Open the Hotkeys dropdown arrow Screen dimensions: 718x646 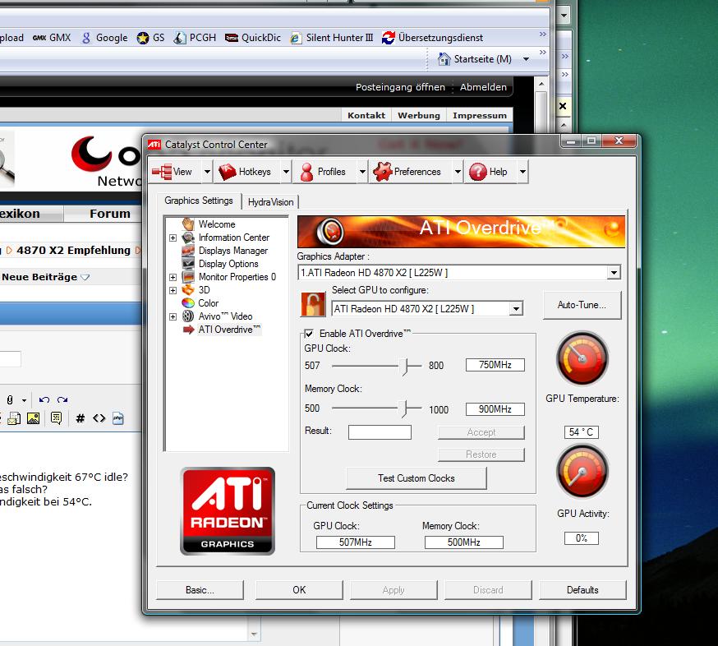tap(286, 172)
